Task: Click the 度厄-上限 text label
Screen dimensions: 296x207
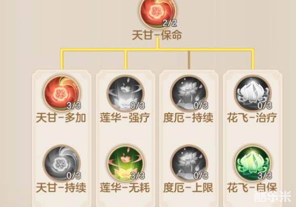Action: [188, 188]
